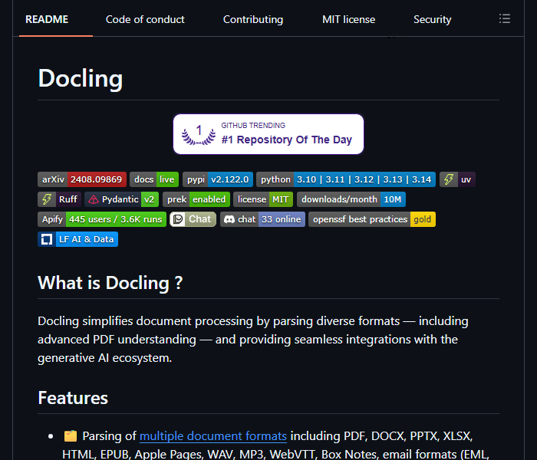The width and height of the screenshot is (537, 460).
Task: Click the Docling main heading
Action: pos(80,79)
